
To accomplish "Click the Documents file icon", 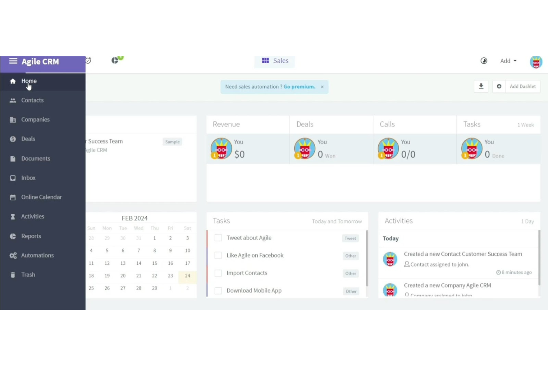I will [x=13, y=159].
